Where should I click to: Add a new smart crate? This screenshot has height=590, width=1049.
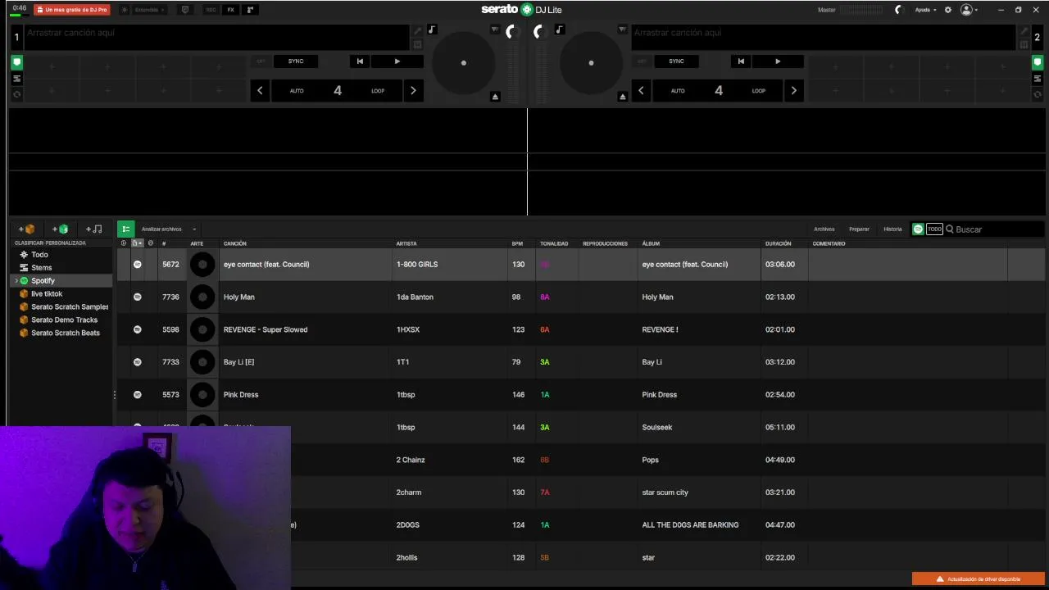61,229
